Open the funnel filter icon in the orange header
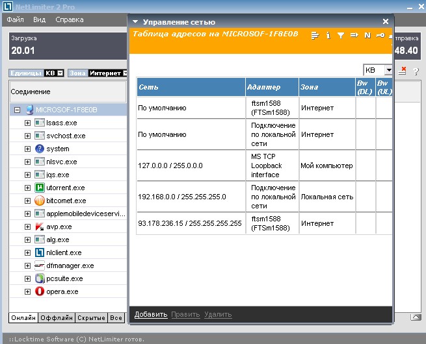426x344 pixels. click(x=341, y=35)
